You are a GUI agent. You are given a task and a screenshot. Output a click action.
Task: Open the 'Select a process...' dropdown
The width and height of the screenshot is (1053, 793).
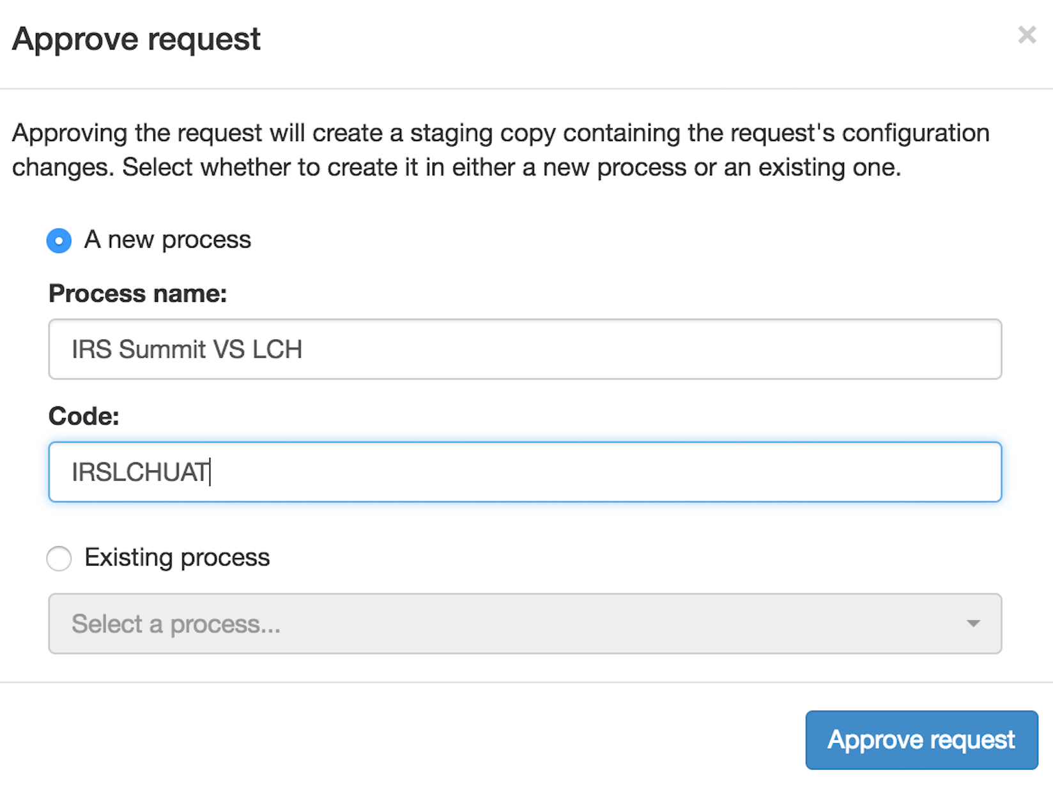click(x=525, y=624)
